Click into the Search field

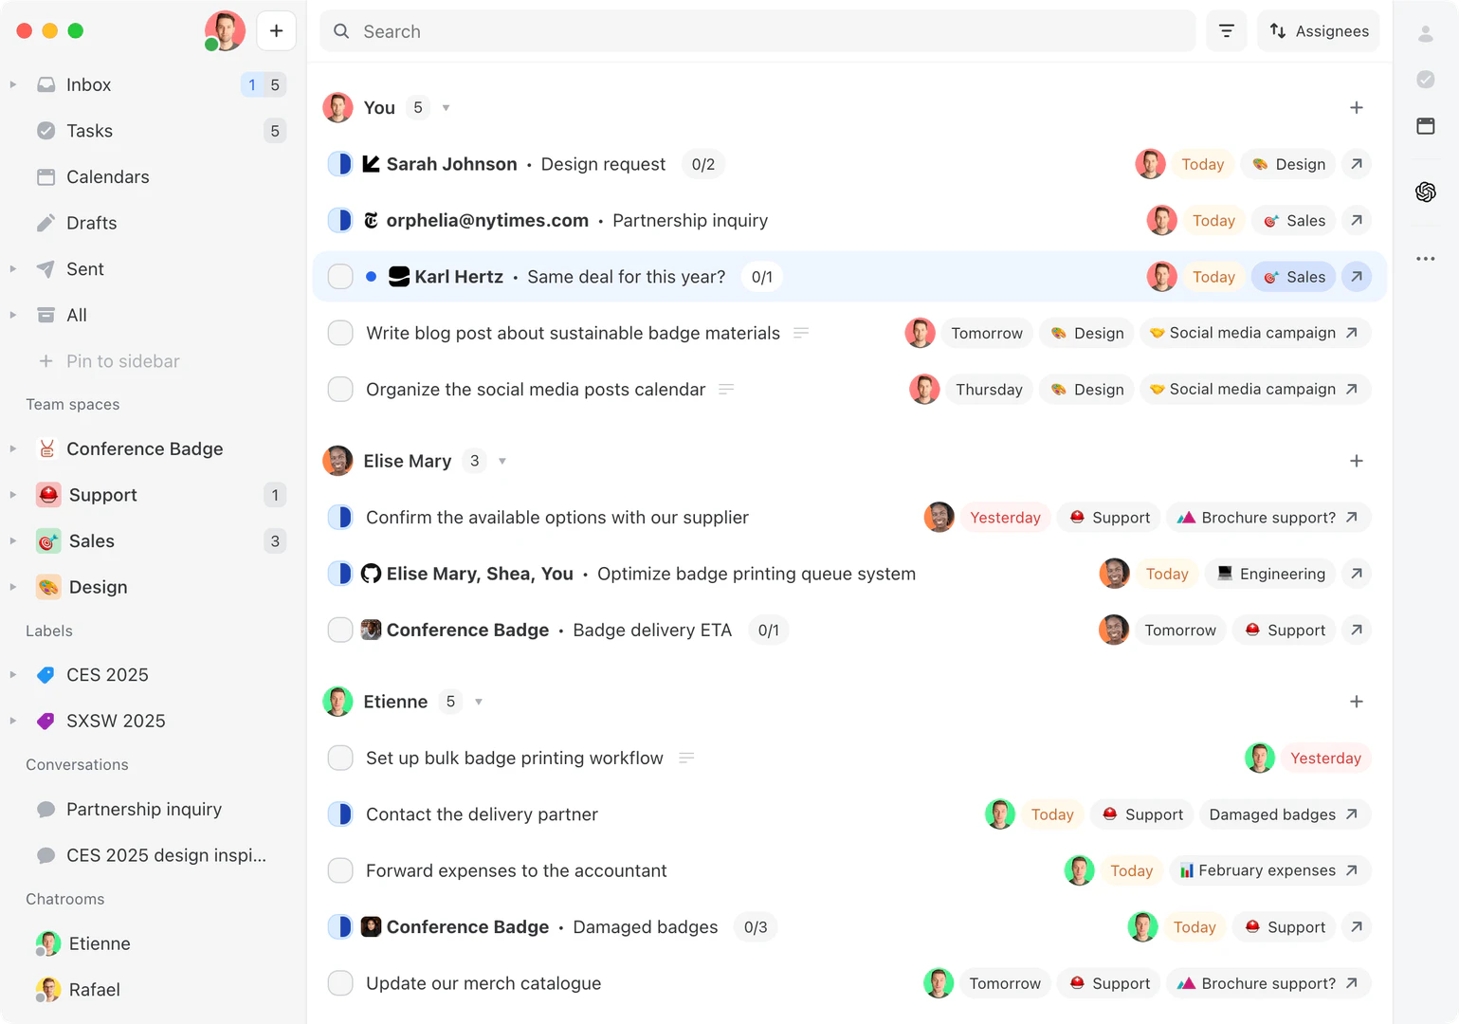758,31
